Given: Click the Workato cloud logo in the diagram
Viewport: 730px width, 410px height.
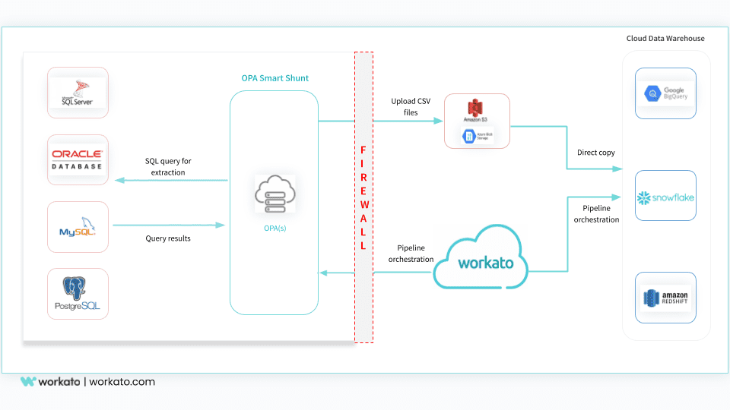Looking at the screenshot, I should click(484, 262).
